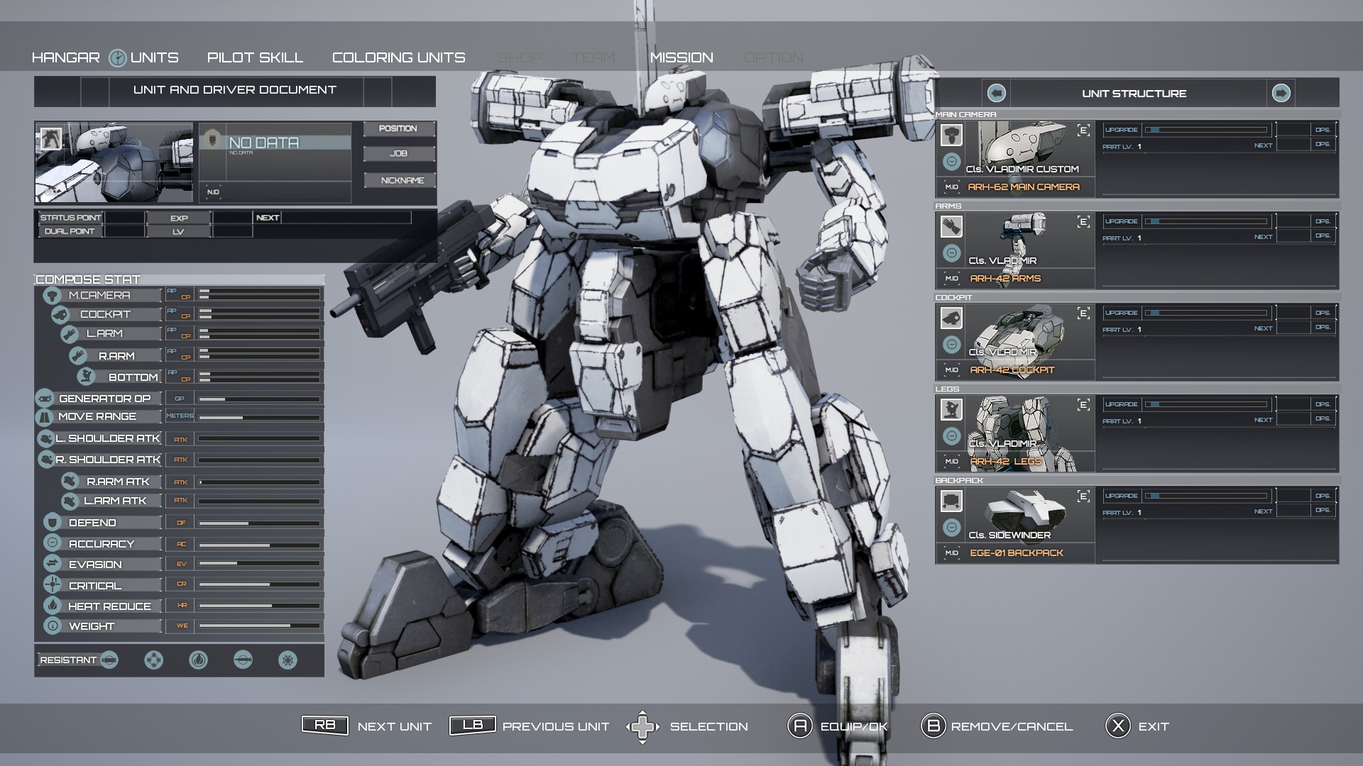
Task: Toggle the Backpack [E] equip marker
Action: (x=1083, y=496)
